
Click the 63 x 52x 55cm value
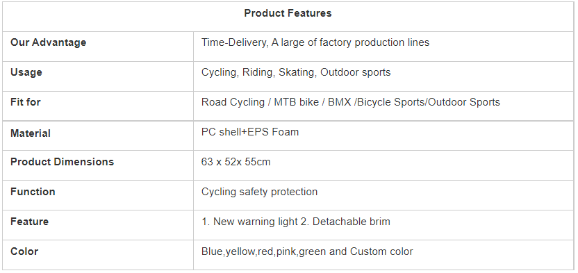(x=236, y=162)
